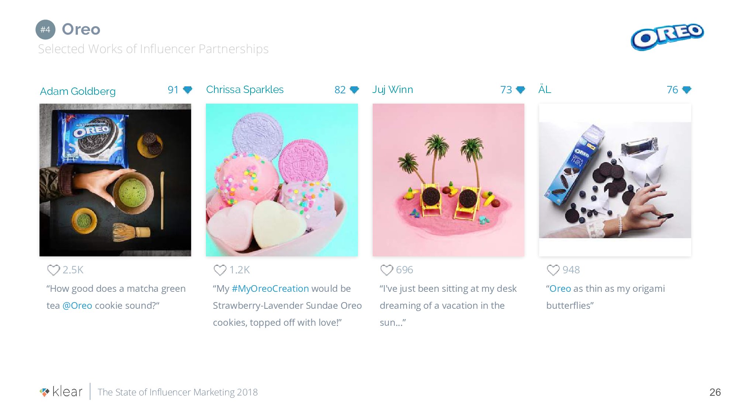Image resolution: width=738 pixels, height=415 pixels.
Task: Click the diamond icon next to score 82
Action: click(354, 90)
